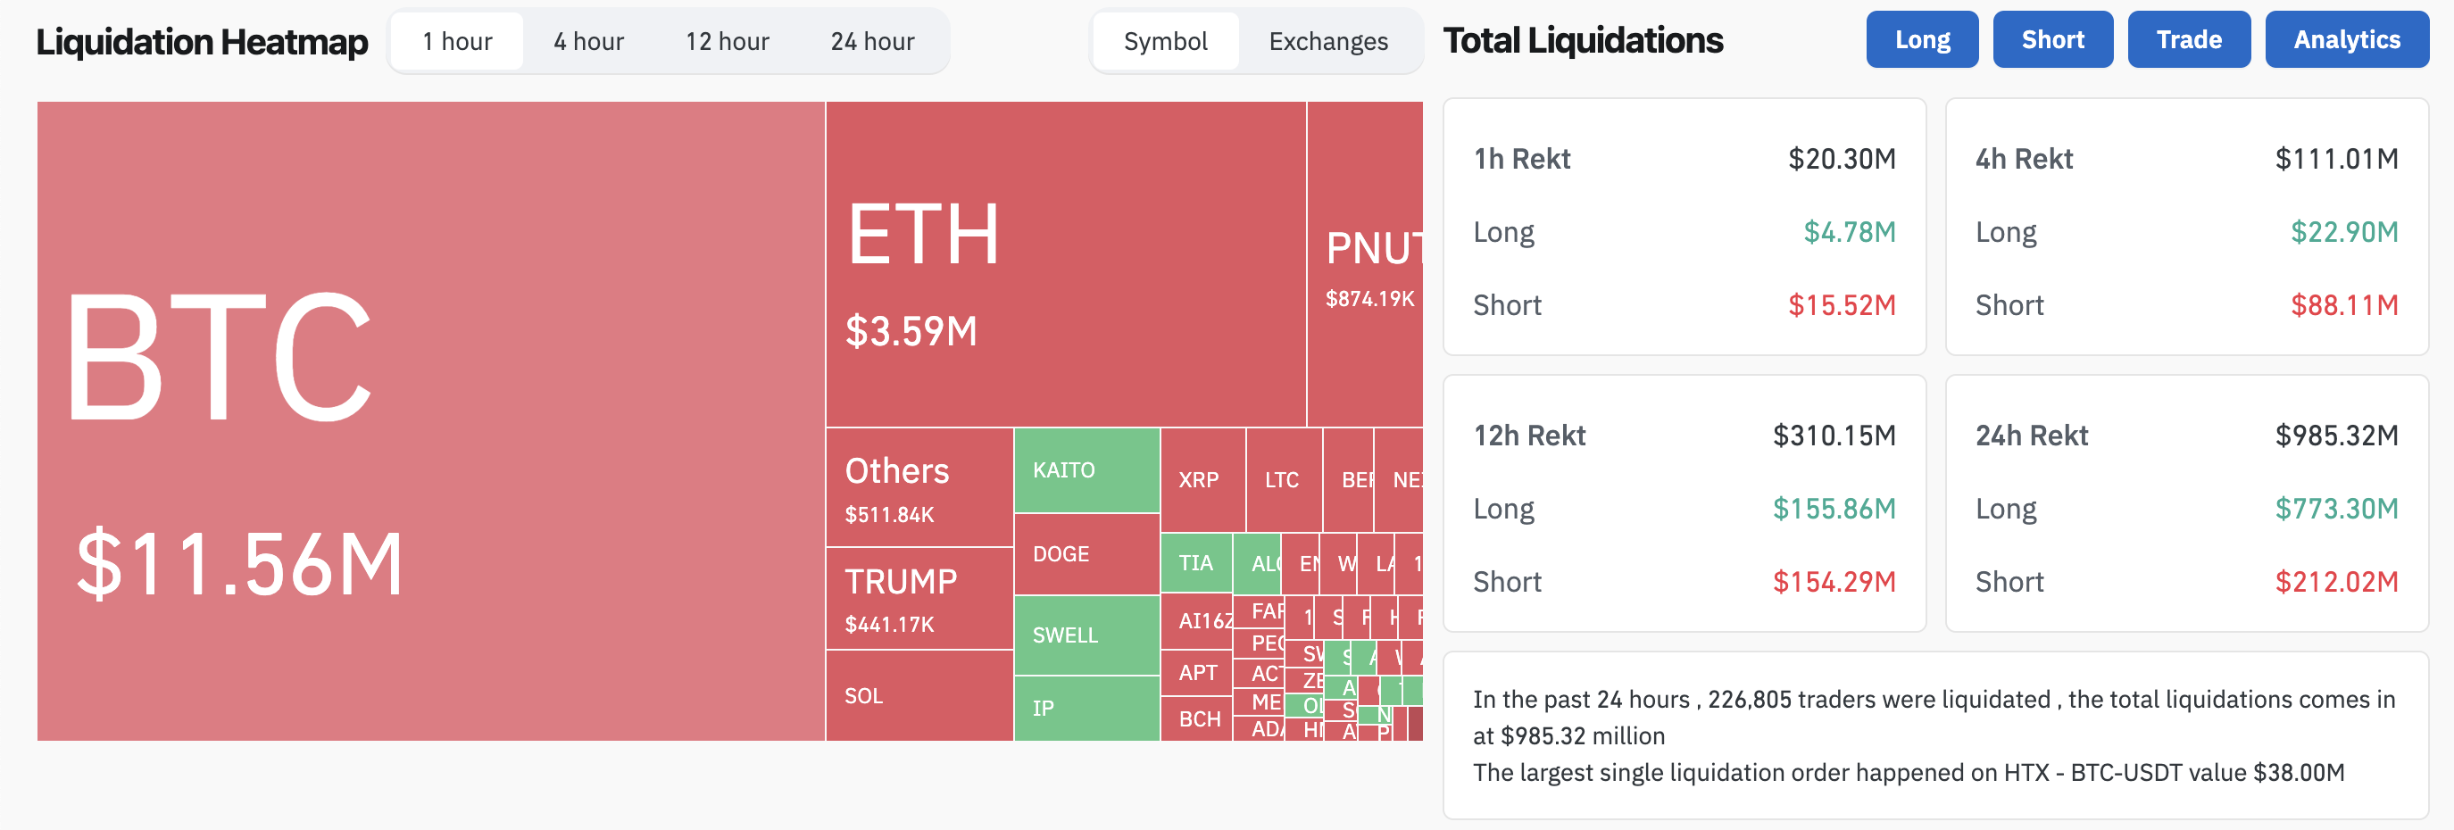The image size is (2454, 830).
Task: Click the green TIA heatmap tile
Action: pyautogui.click(x=1197, y=563)
